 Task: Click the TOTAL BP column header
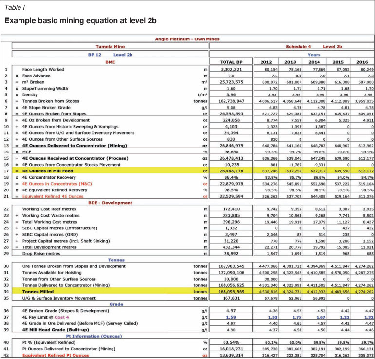(x=231, y=62)
